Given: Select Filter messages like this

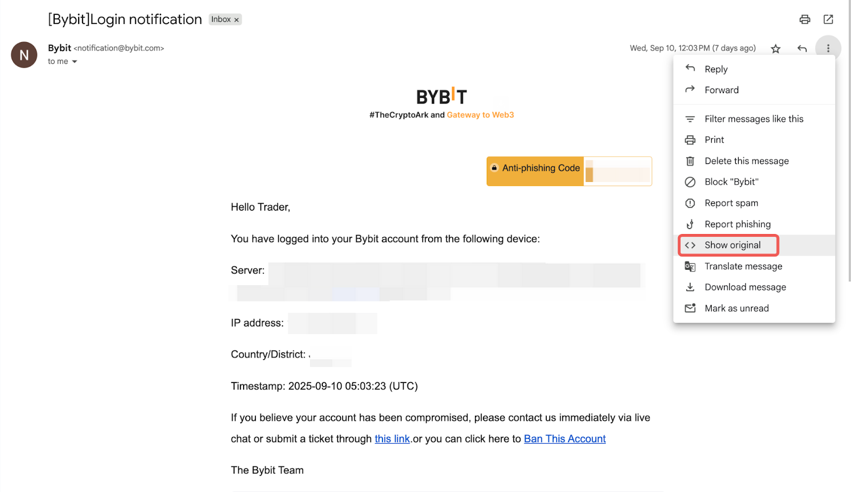Looking at the screenshot, I should point(754,119).
